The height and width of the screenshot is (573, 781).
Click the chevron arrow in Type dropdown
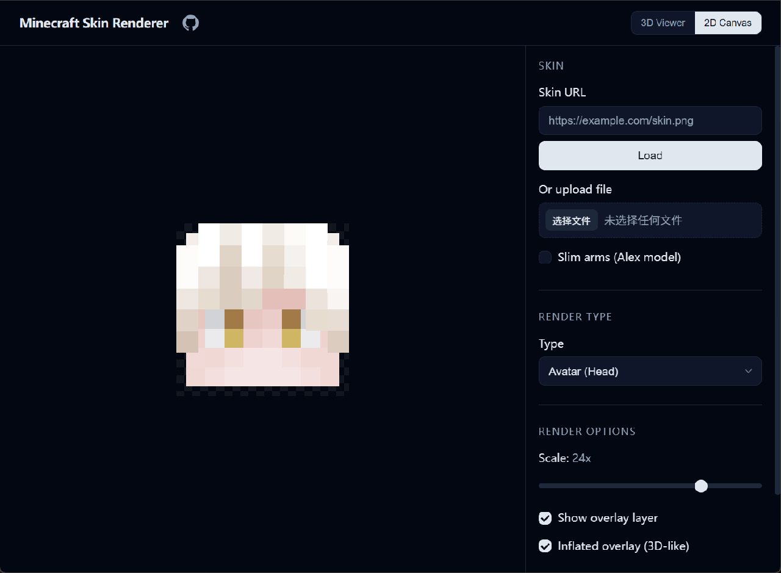tap(748, 371)
